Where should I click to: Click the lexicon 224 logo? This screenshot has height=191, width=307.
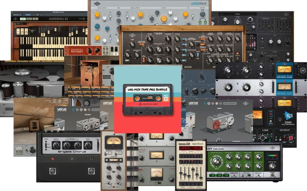point(184,144)
